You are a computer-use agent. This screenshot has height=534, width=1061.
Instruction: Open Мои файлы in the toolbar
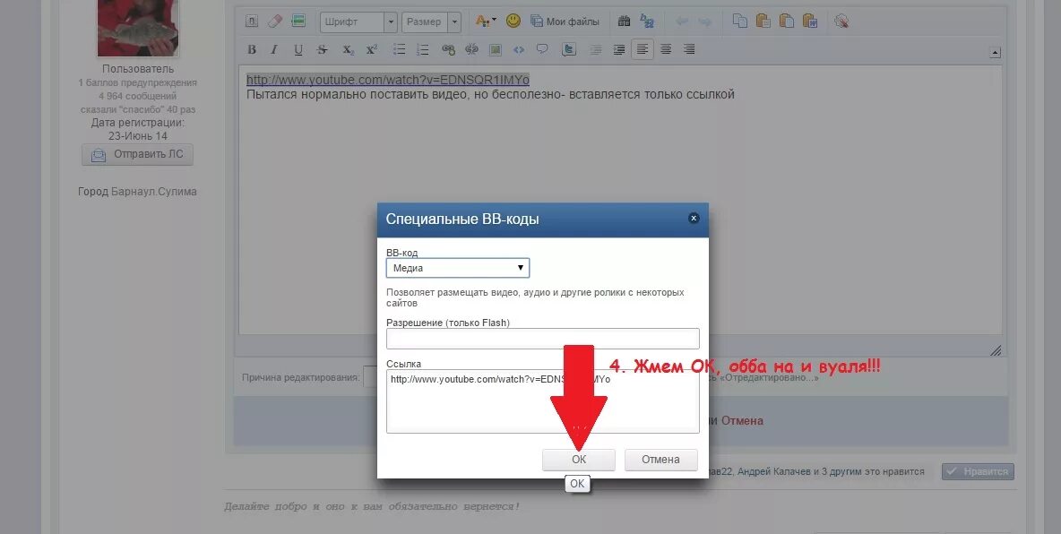565,22
